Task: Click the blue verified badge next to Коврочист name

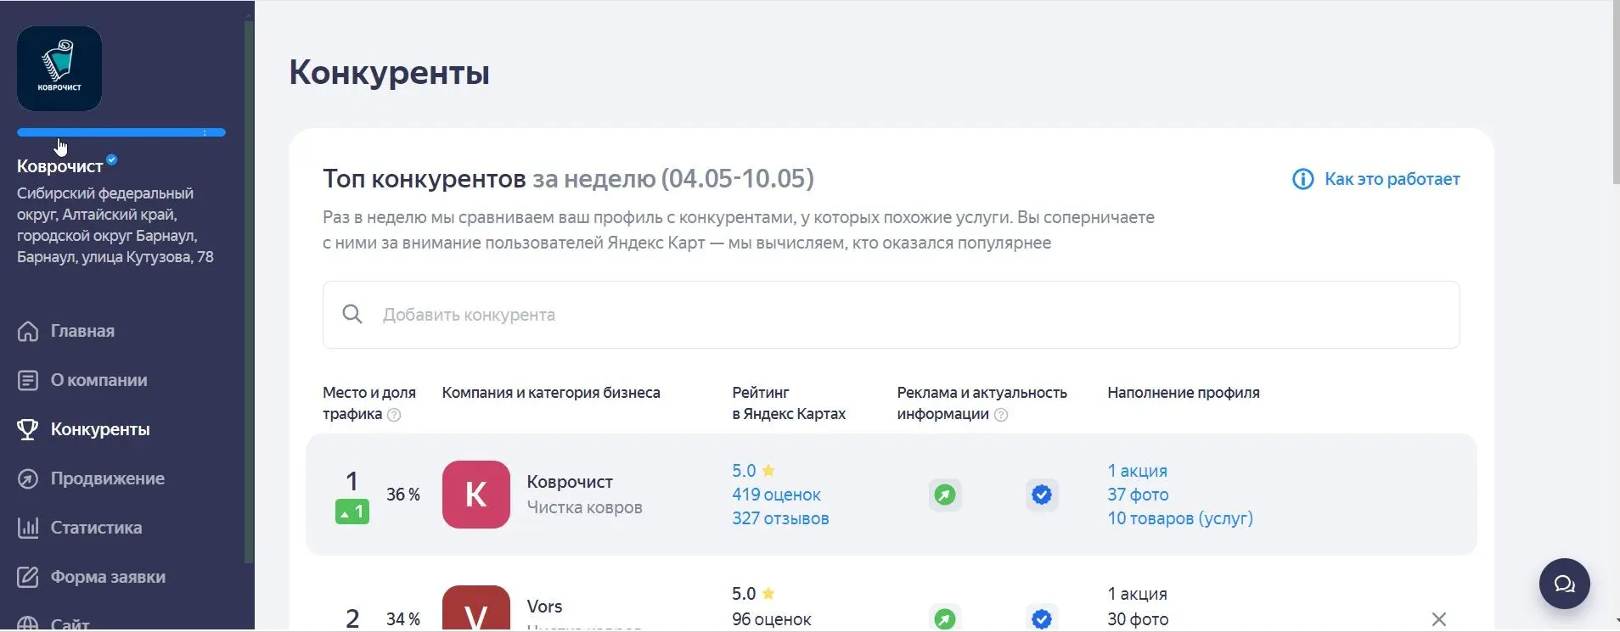Action: point(112,159)
